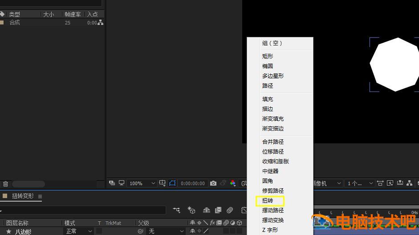Toggle frame blending icon in timeline
The width and height of the screenshot is (419, 235).
tap(218, 210)
